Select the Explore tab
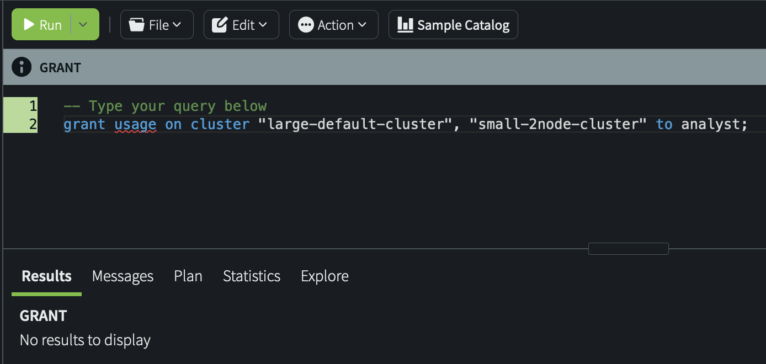The width and height of the screenshot is (766, 364). [x=325, y=276]
